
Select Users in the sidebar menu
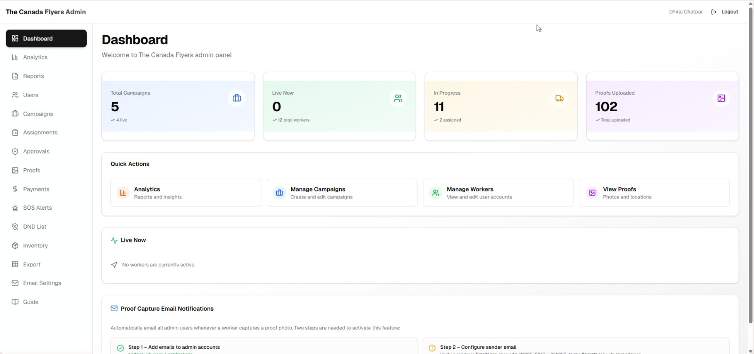click(46, 95)
